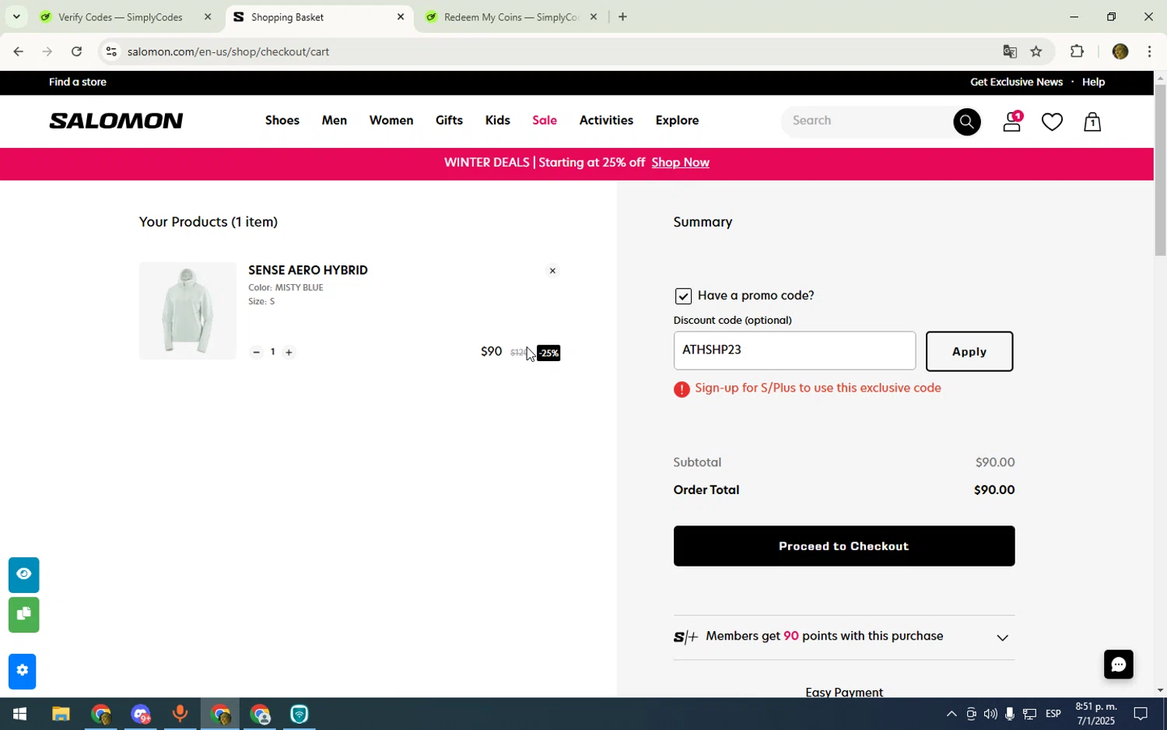The width and height of the screenshot is (1167, 730).
Task: Click the ESP language indicator
Action: 1053,714
